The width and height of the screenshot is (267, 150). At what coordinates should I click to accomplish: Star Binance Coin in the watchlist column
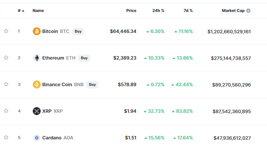coord(6,84)
